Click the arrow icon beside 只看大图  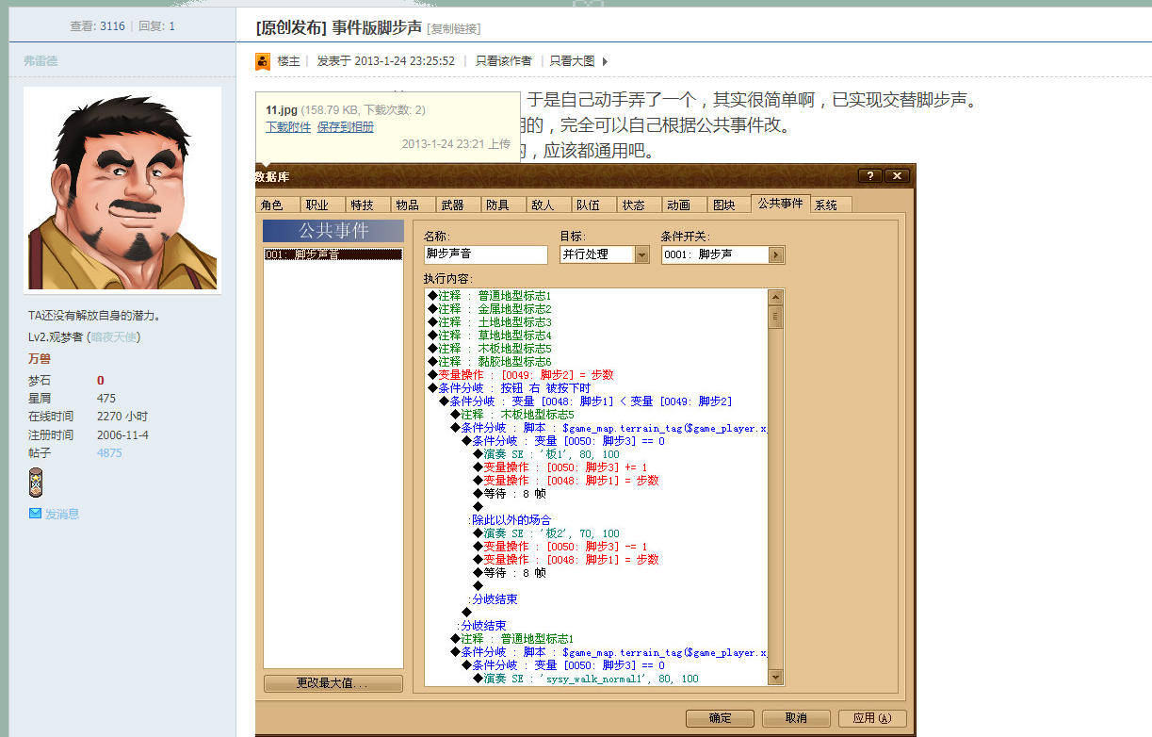(605, 61)
